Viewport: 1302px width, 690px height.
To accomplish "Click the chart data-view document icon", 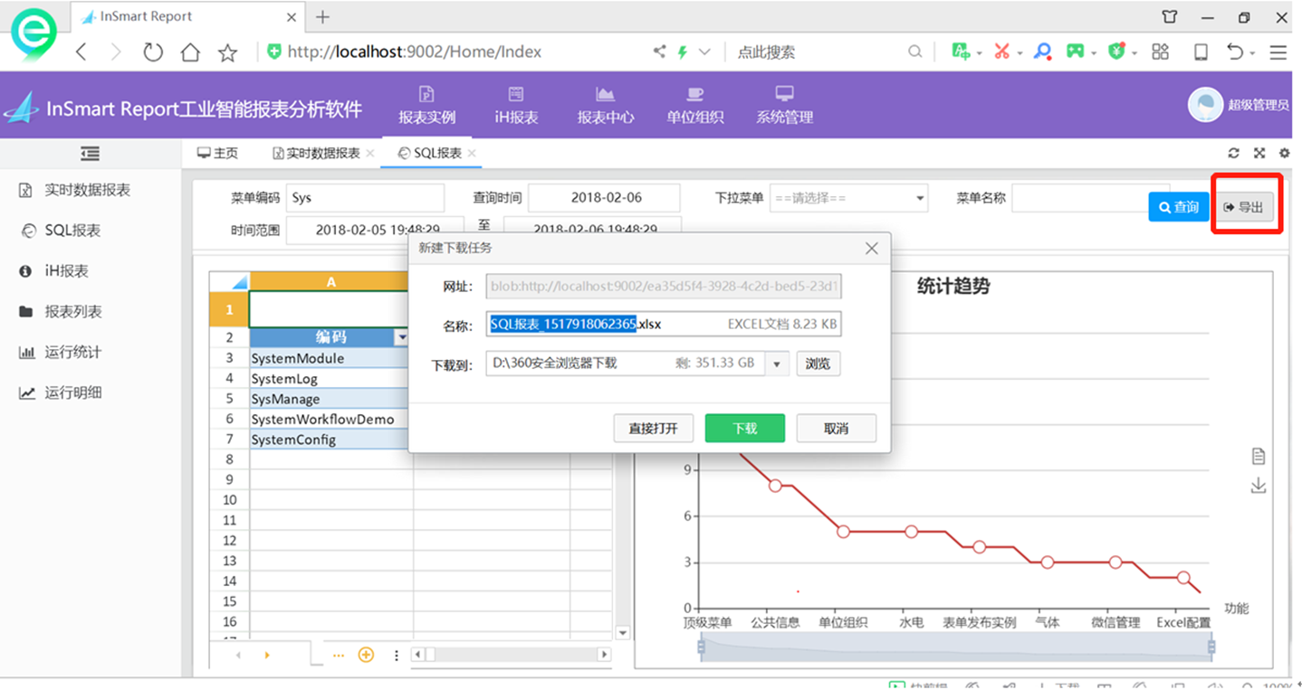I will (x=1258, y=456).
